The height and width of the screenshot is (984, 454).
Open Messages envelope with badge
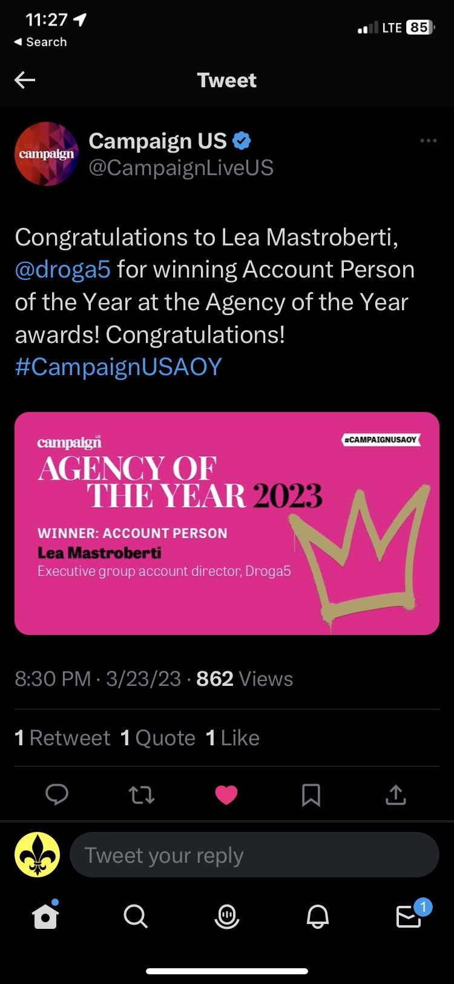(409, 917)
